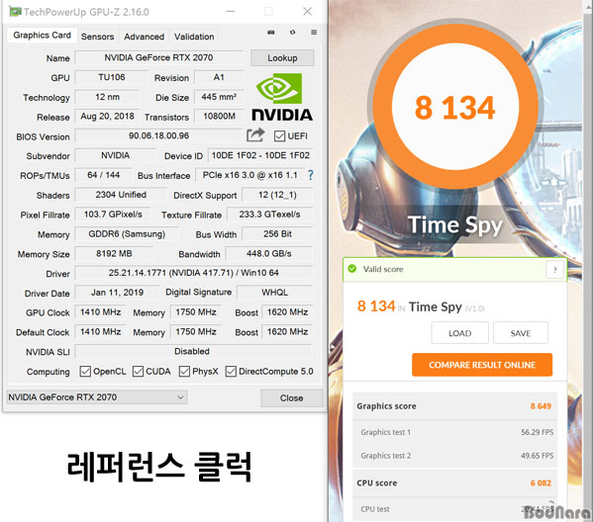Click the Graphics test 1 row 56.29 FPS

point(455,432)
